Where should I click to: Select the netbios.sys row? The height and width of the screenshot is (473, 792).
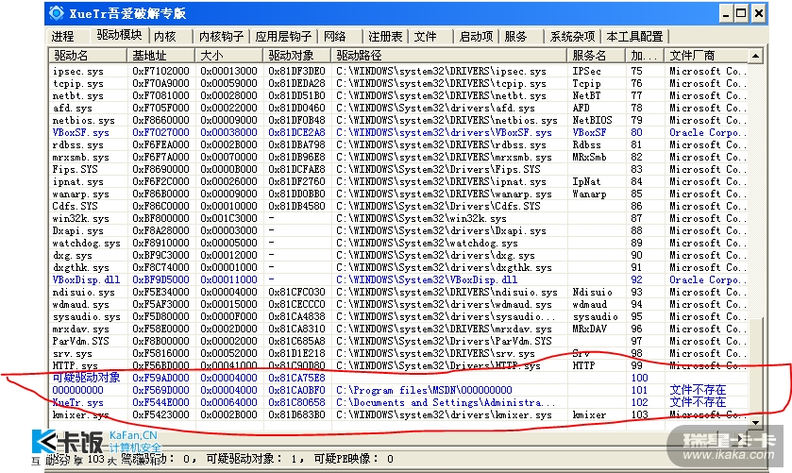398,120
